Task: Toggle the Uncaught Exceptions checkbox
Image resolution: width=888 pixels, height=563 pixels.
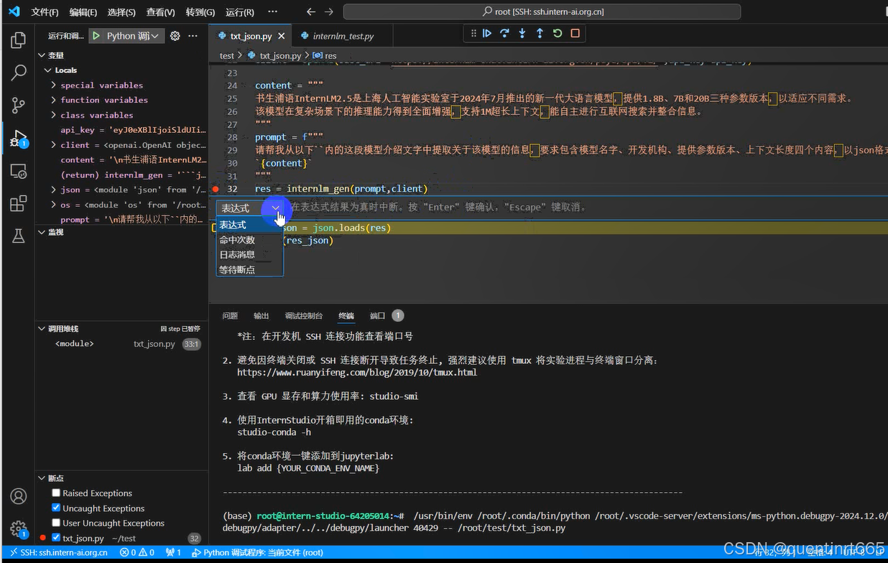Action: [56, 508]
